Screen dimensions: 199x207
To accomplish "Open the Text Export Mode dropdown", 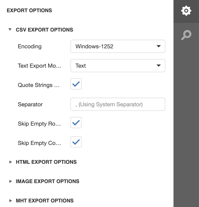I will coord(118,66).
